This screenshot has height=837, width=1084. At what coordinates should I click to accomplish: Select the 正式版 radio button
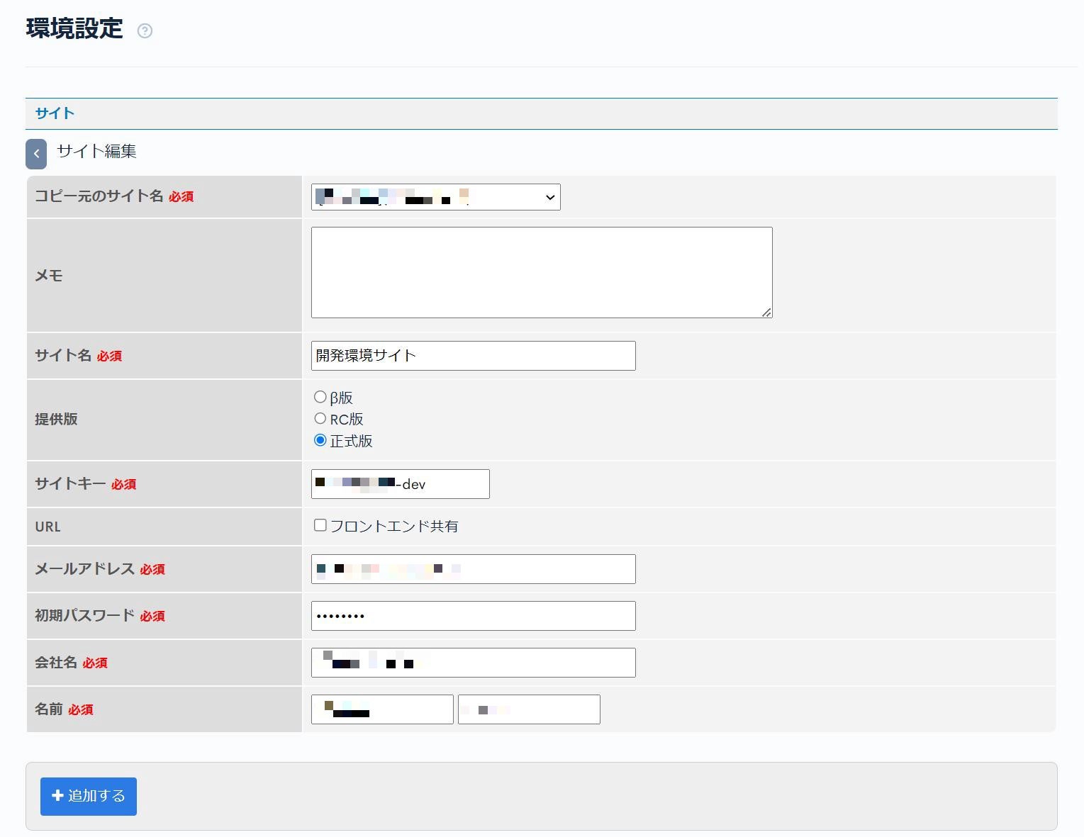320,440
